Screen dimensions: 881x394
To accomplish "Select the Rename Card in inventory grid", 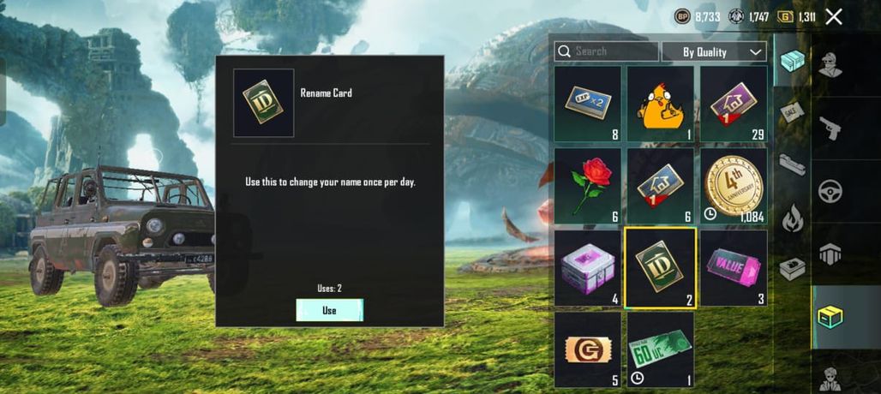I will (x=660, y=268).
